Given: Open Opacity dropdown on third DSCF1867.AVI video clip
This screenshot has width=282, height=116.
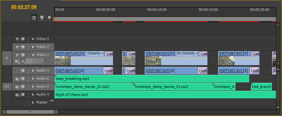Looking at the screenshot, I should [x=197, y=53].
